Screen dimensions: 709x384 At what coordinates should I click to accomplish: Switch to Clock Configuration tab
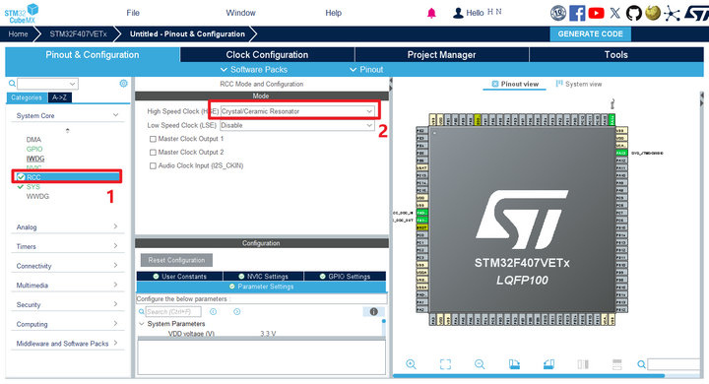click(x=267, y=55)
